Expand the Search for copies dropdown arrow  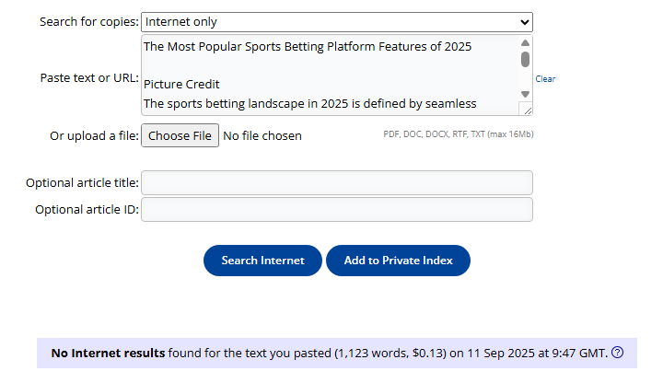pyautogui.click(x=525, y=22)
